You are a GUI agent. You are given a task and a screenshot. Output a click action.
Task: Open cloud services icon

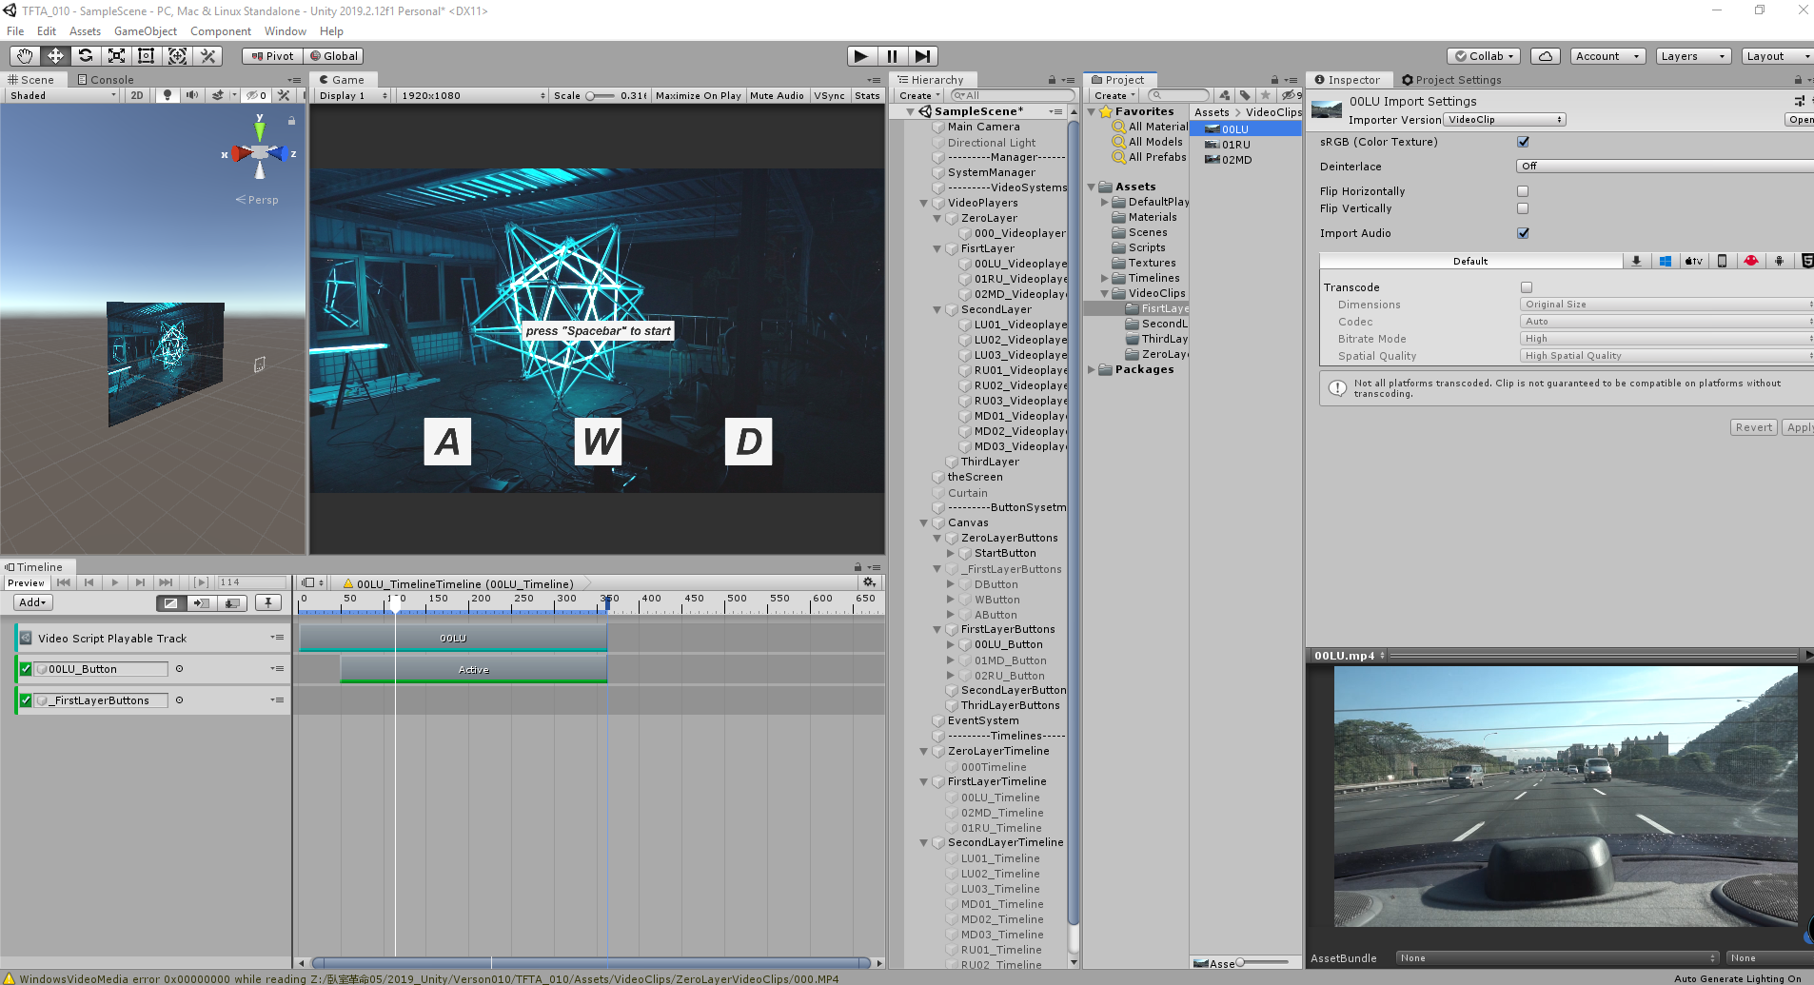[x=1546, y=56]
